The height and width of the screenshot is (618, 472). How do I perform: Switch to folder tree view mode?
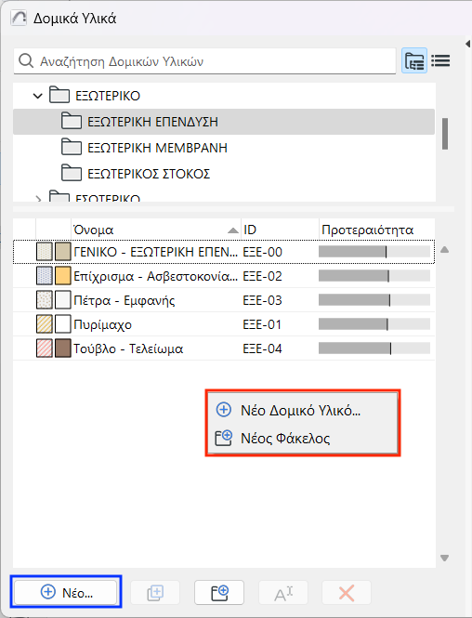pos(414,60)
